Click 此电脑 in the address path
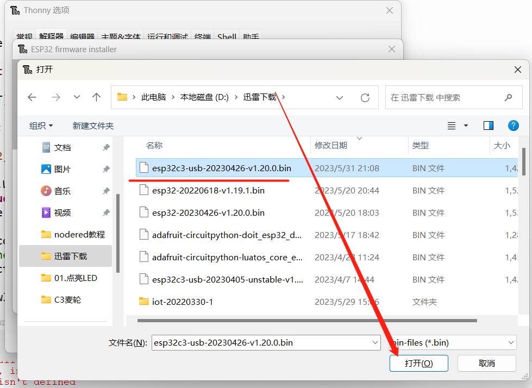 click(153, 97)
